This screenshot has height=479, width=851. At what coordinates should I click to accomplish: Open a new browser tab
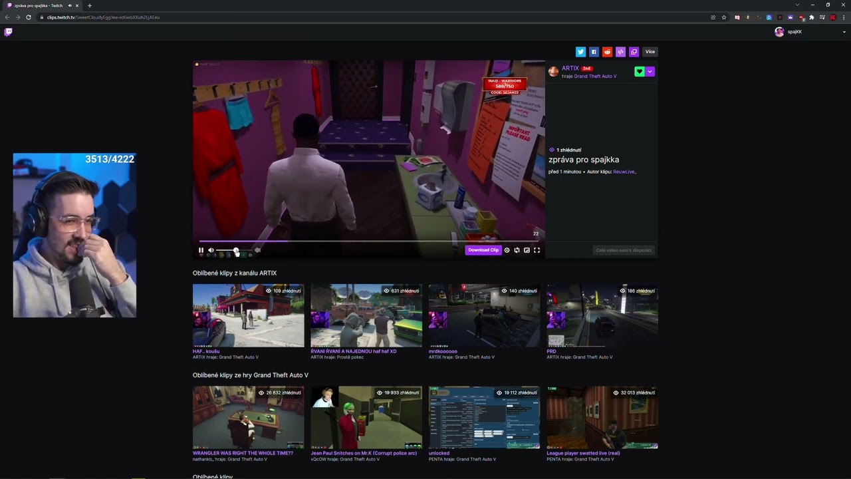click(90, 5)
